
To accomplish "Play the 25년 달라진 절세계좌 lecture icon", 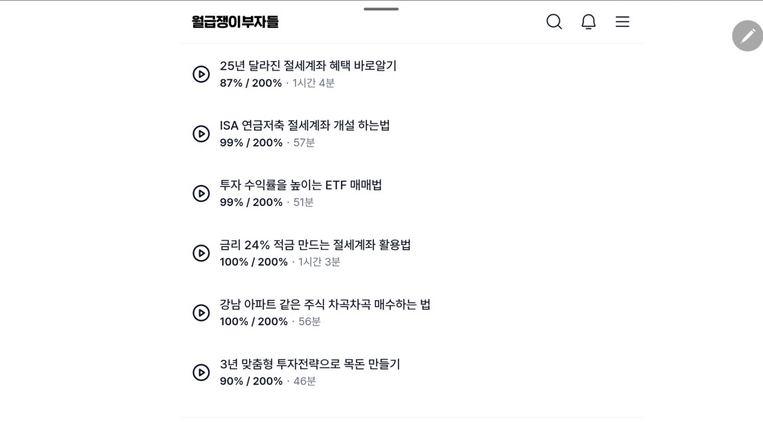I will click(x=201, y=74).
